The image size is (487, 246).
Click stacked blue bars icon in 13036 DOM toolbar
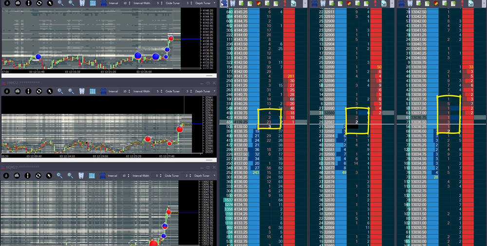point(402,3)
